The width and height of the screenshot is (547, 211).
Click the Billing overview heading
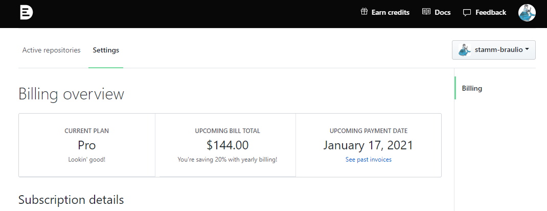(x=71, y=94)
